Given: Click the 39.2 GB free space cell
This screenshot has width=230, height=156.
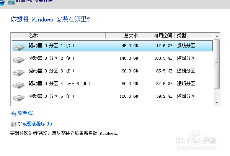Looking at the screenshot, I should coord(164,96).
